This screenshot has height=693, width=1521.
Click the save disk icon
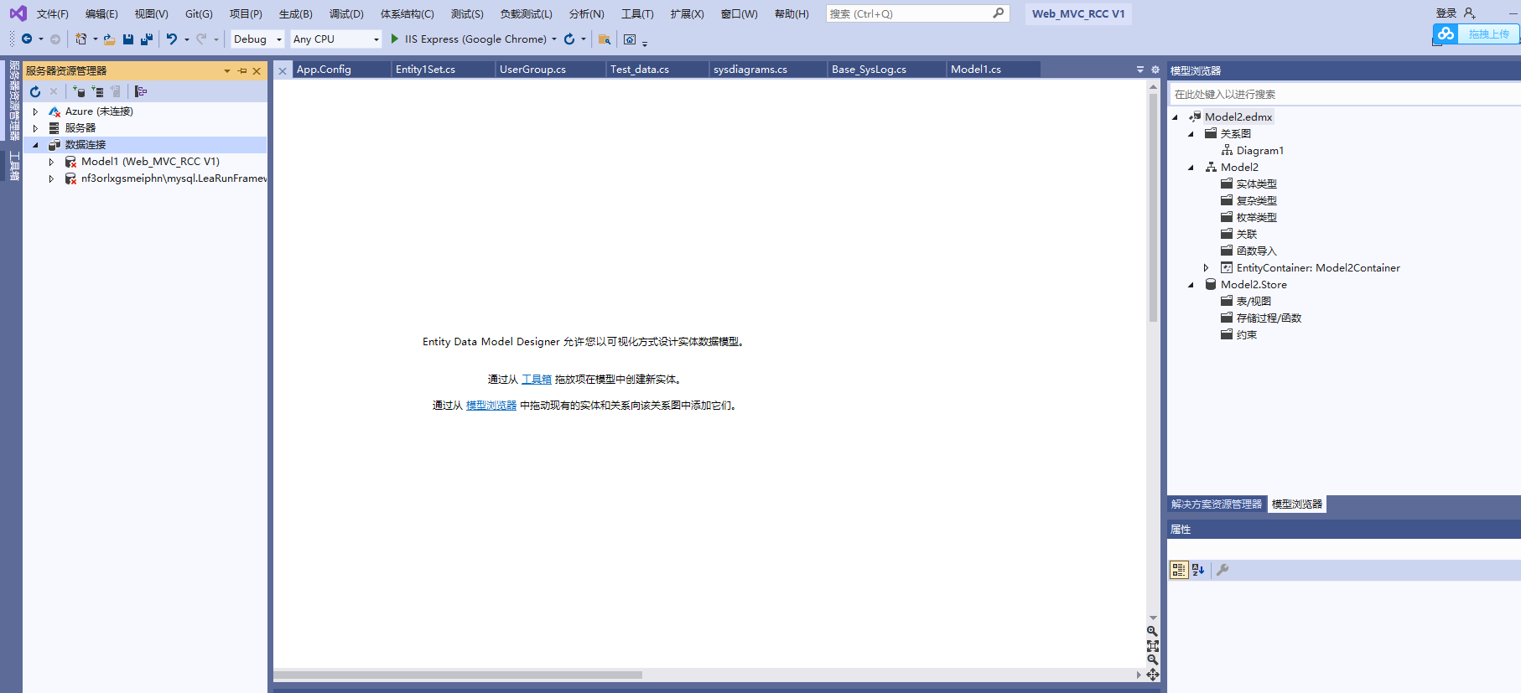tap(128, 39)
